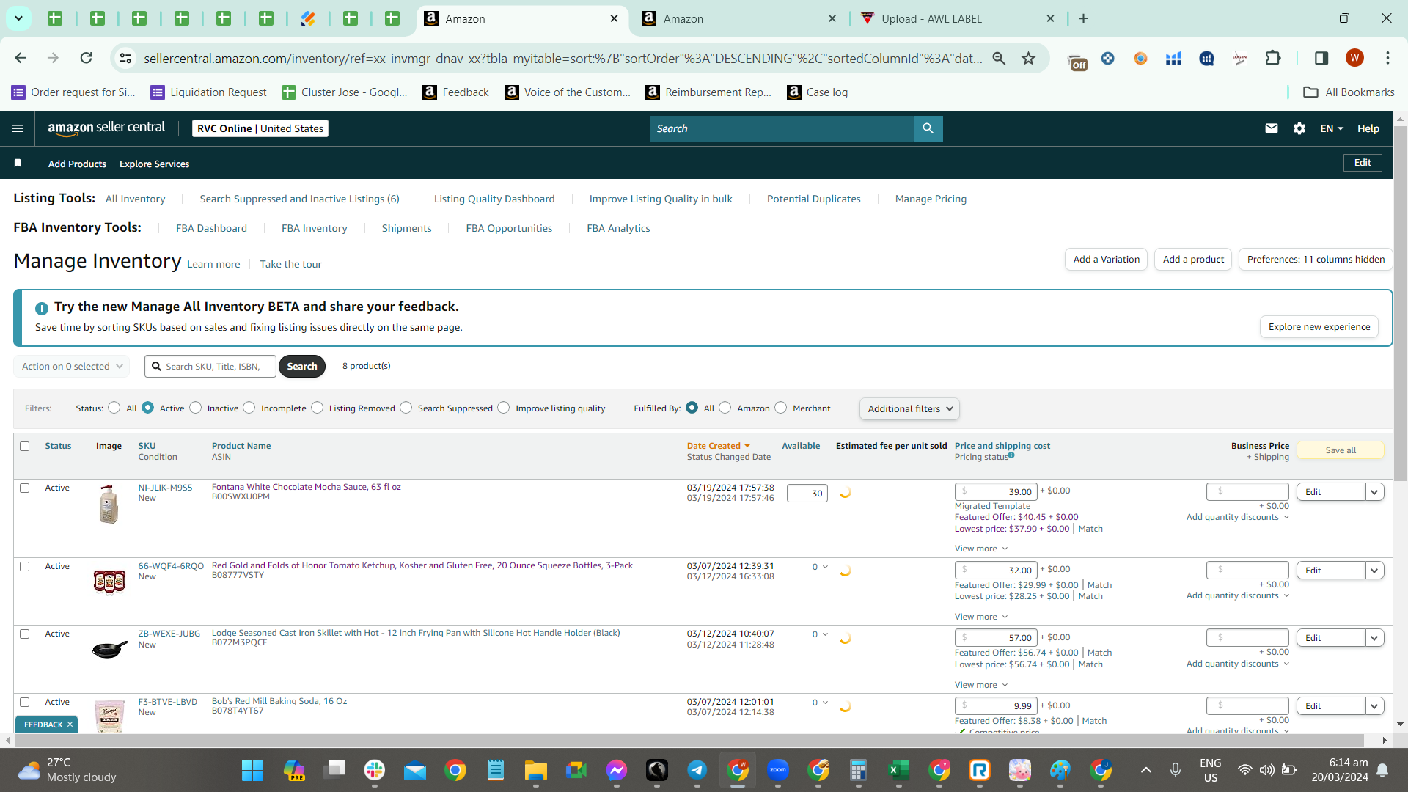Open the browser extensions puzzle icon
The image size is (1408, 792).
(x=1273, y=58)
